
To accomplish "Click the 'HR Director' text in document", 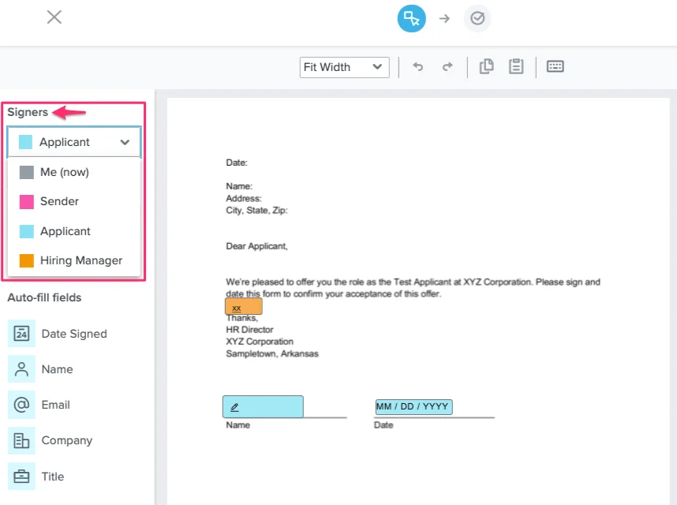I will click(249, 330).
